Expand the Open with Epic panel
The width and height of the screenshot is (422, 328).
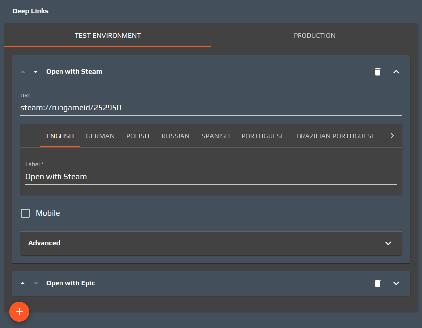[396, 283]
